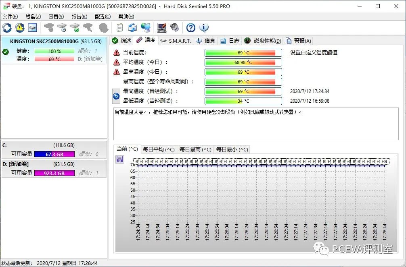Screen dimensions: 406x267
Task: Open the 报告(R) menu
Action: point(79,17)
